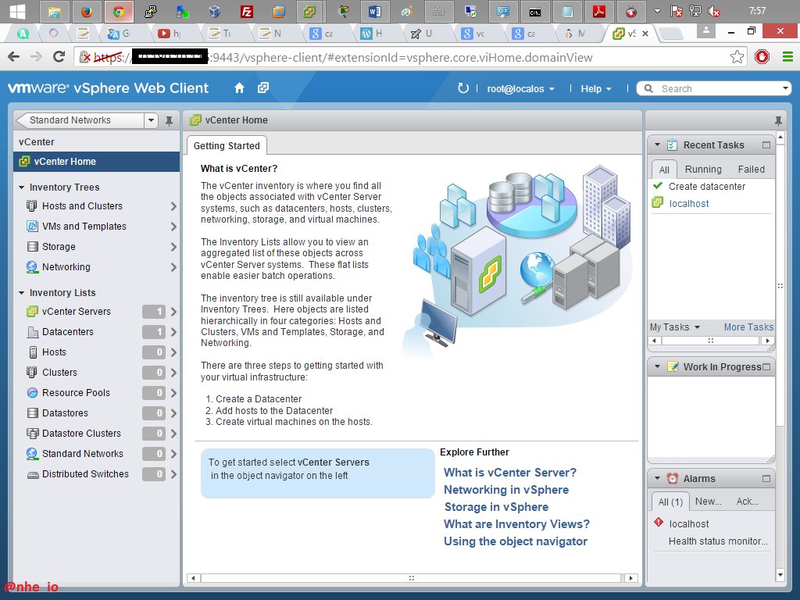This screenshot has height=600, width=800.
Task: Show Failed tasks tab
Action: 751,170
